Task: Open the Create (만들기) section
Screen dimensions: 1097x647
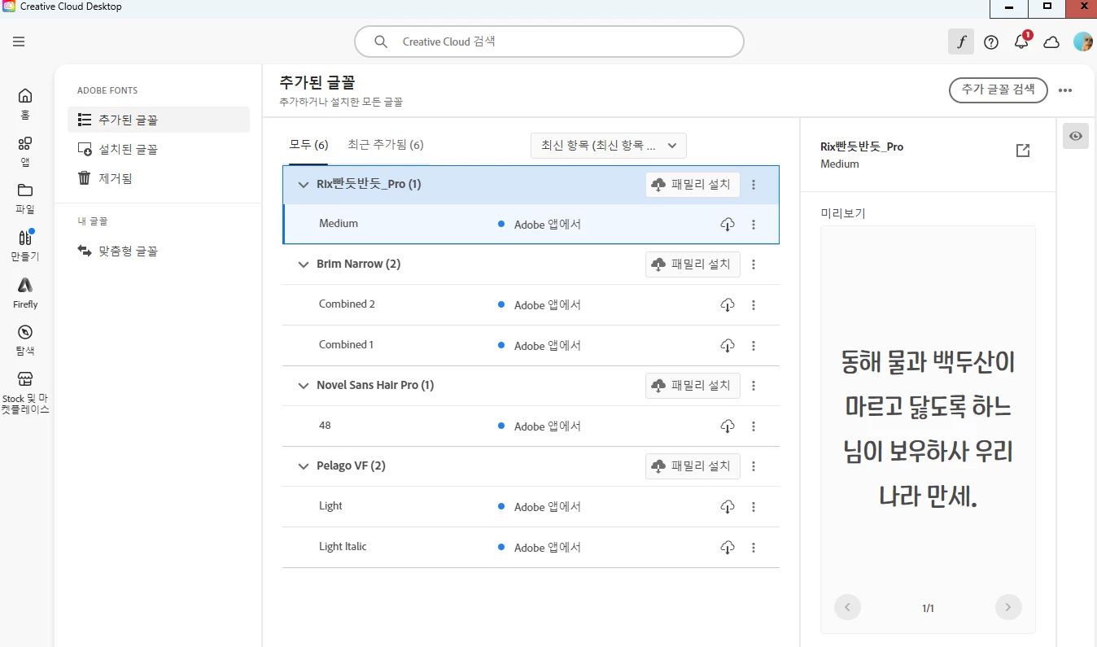Action: pyautogui.click(x=25, y=245)
